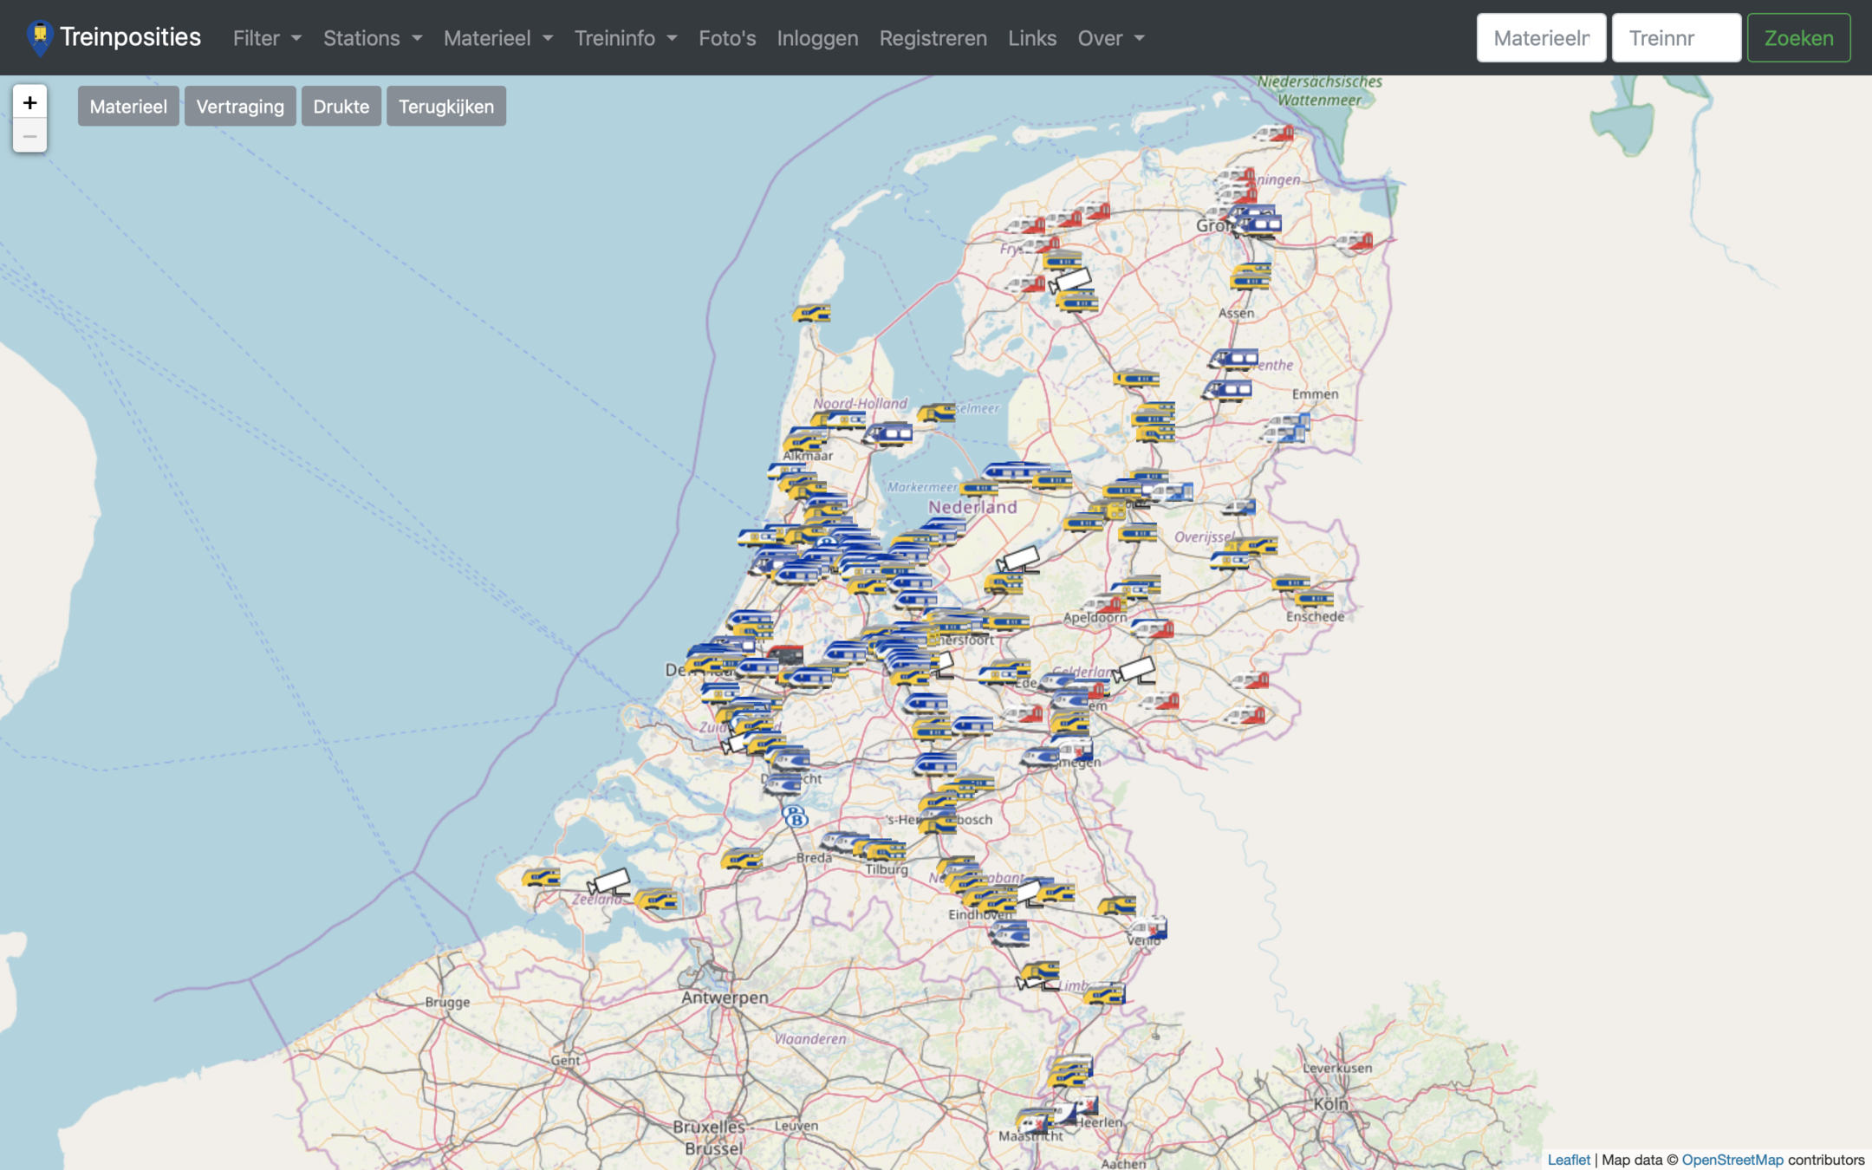Image resolution: width=1872 pixels, height=1170 pixels.
Task: Toggle the Drukte crowding overlay
Action: coord(341,107)
